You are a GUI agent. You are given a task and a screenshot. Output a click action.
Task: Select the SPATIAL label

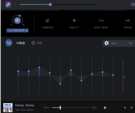(x=128, y=27)
